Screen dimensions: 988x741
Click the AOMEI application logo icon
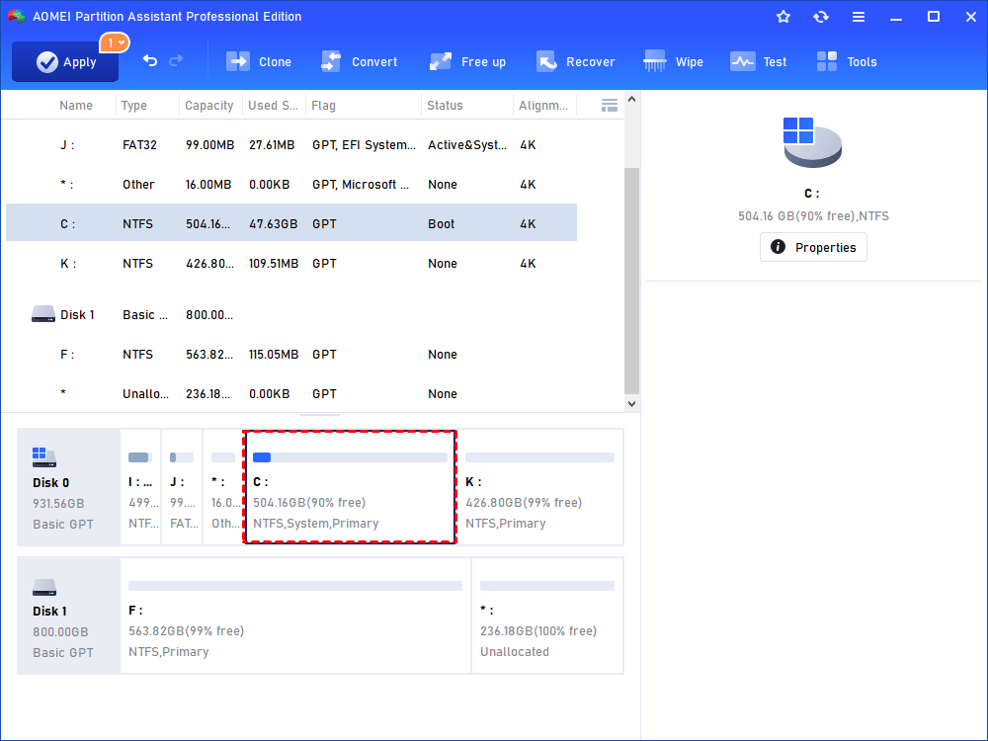coord(17,17)
